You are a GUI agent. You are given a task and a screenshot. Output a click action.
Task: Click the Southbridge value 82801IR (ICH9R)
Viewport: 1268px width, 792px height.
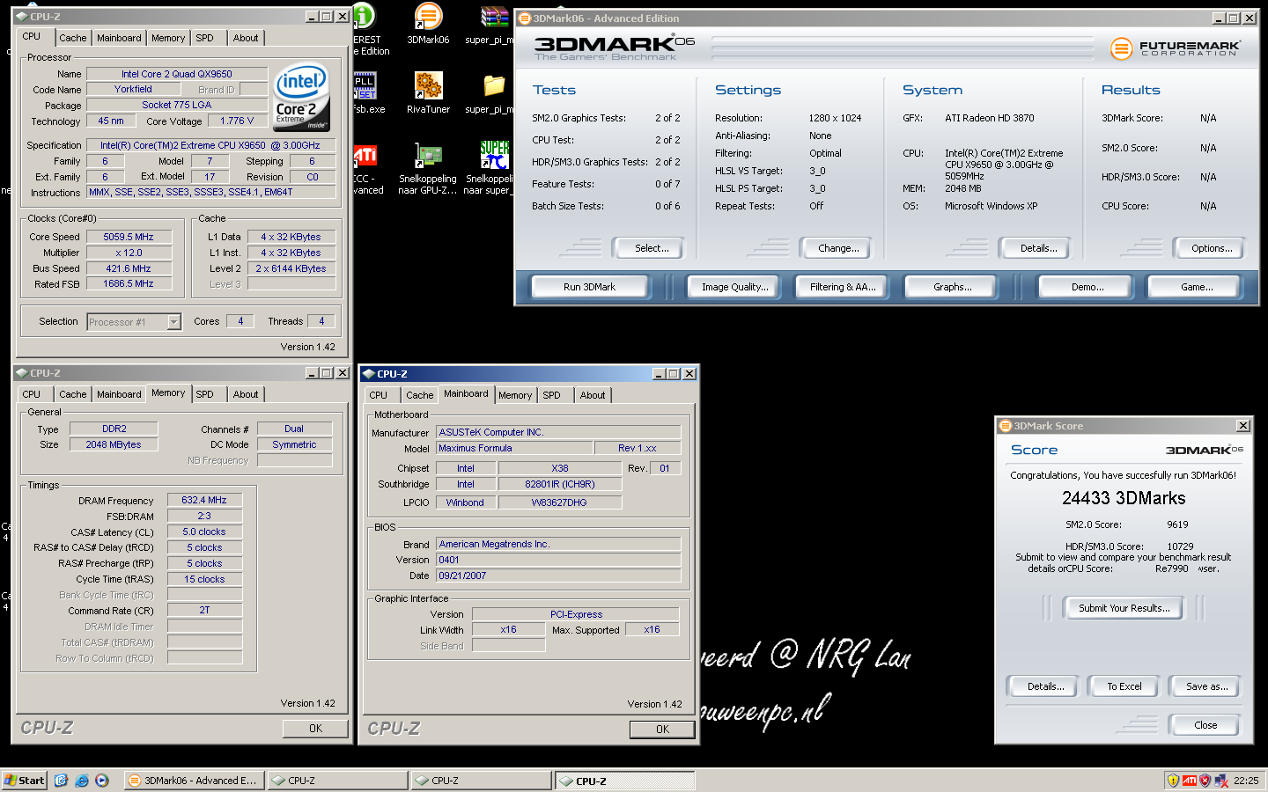[560, 484]
